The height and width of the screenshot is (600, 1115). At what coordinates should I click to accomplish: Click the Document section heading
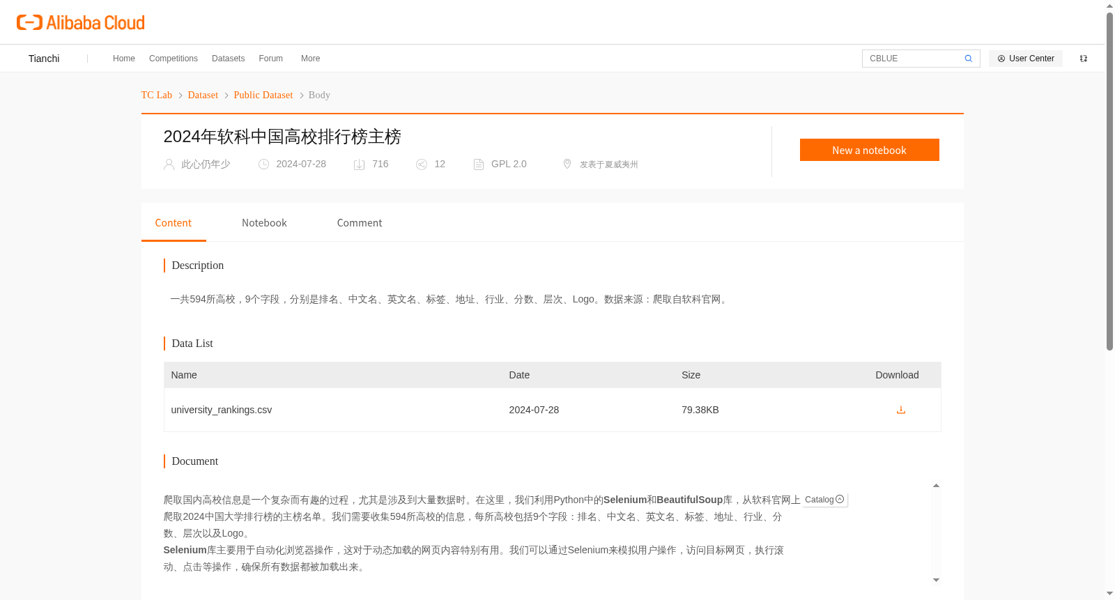pyautogui.click(x=195, y=461)
